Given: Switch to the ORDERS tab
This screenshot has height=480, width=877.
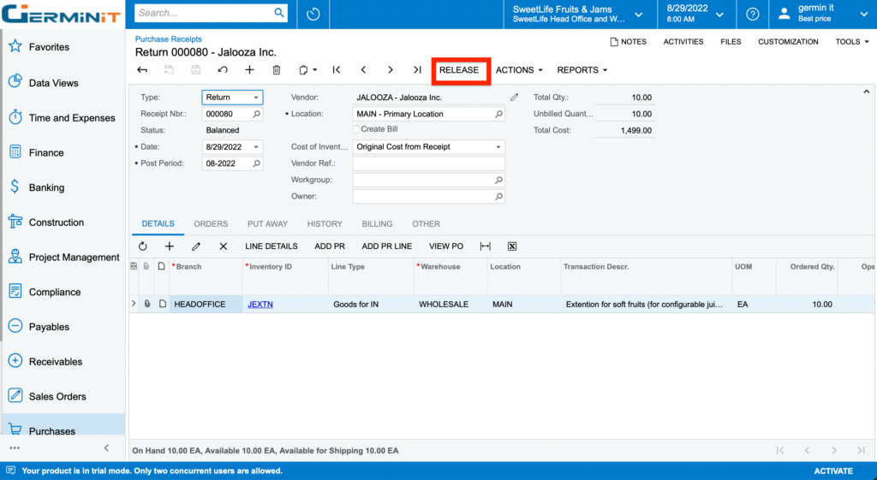Looking at the screenshot, I should (x=211, y=223).
